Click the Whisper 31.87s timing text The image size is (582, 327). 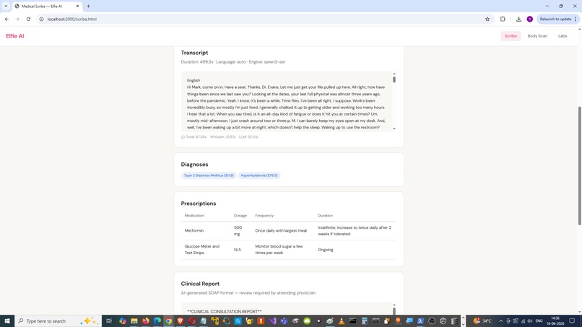click(222, 137)
